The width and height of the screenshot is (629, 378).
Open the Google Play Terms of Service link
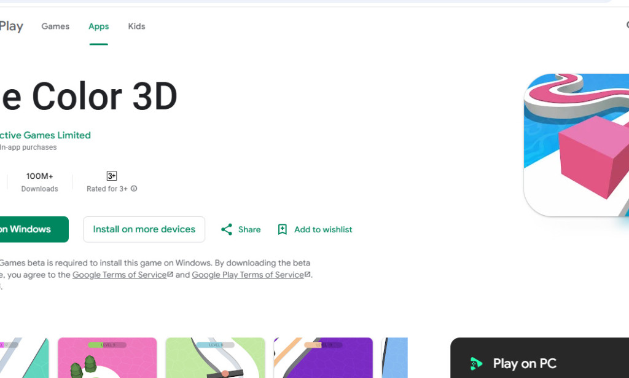point(246,275)
